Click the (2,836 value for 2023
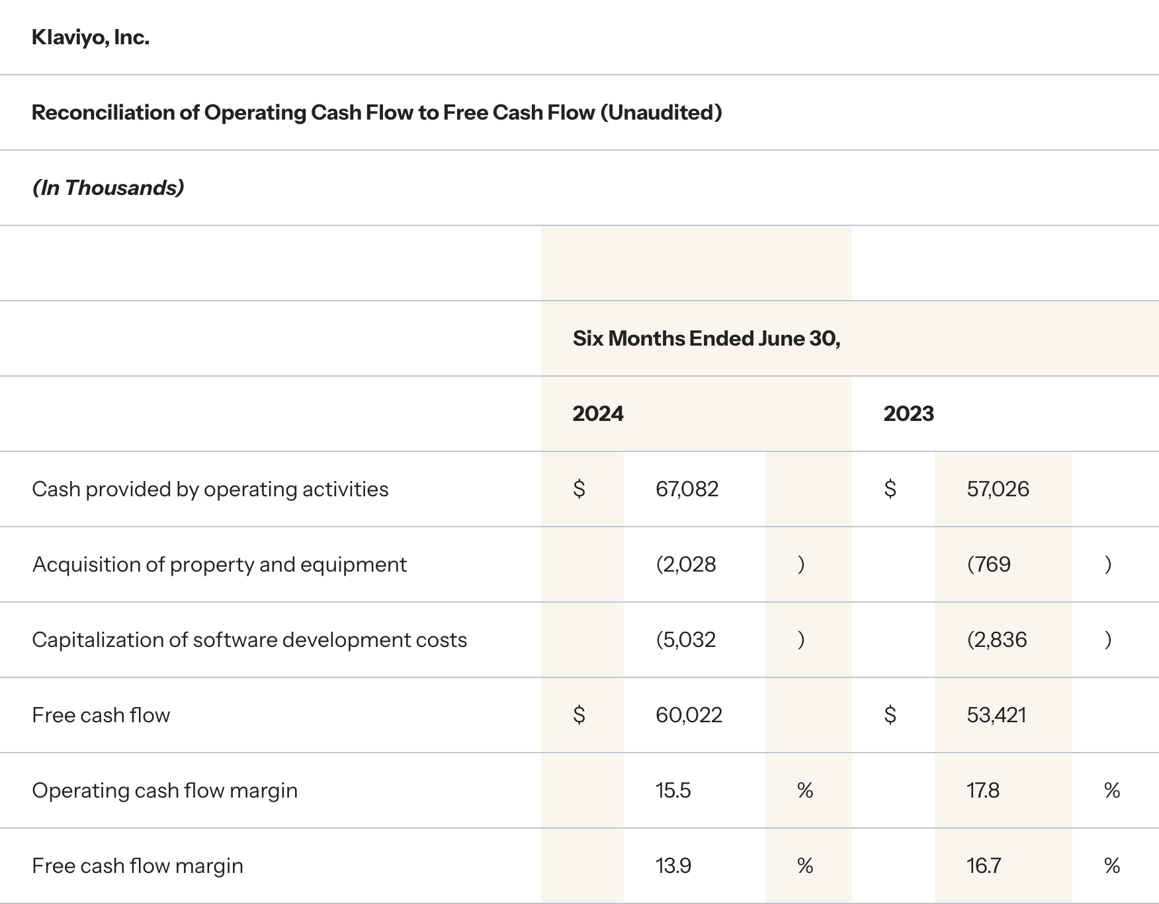 coord(997,640)
